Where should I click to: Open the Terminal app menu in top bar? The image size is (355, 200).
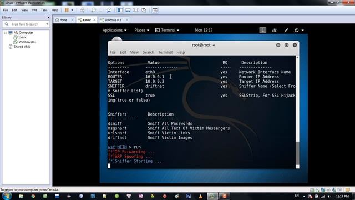(x=168, y=30)
